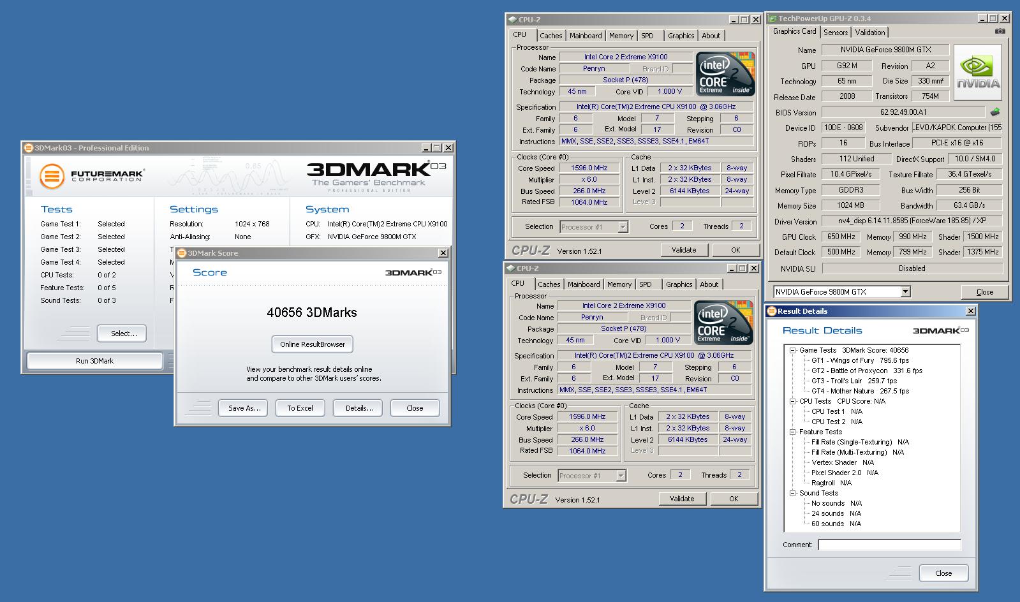Click Validate in upper CPU-Z
1020x602 pixels.
(x=684, y=250)
